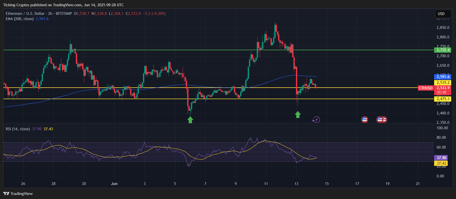Click the standalone US flag economic event icon
Screen dimensions: 456x199
click(x=365, y=120)
